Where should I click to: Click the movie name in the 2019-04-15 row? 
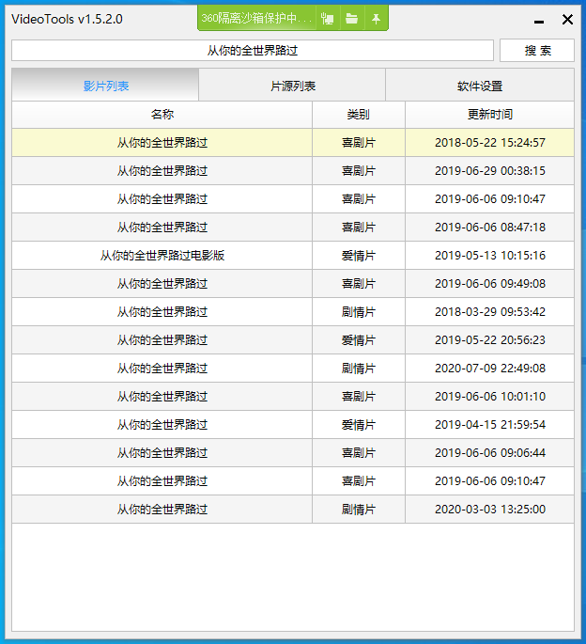[x=162, y=425]
